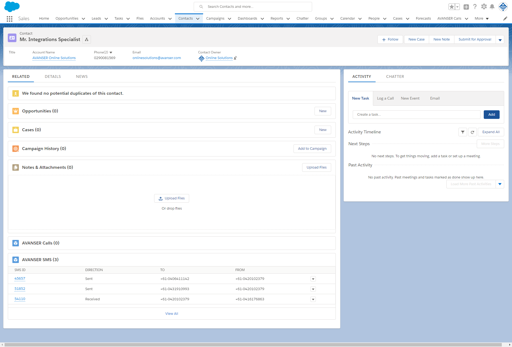Toggle Follow on this contact
Viewport: 512px width, 347px height.
coord(390,39)
